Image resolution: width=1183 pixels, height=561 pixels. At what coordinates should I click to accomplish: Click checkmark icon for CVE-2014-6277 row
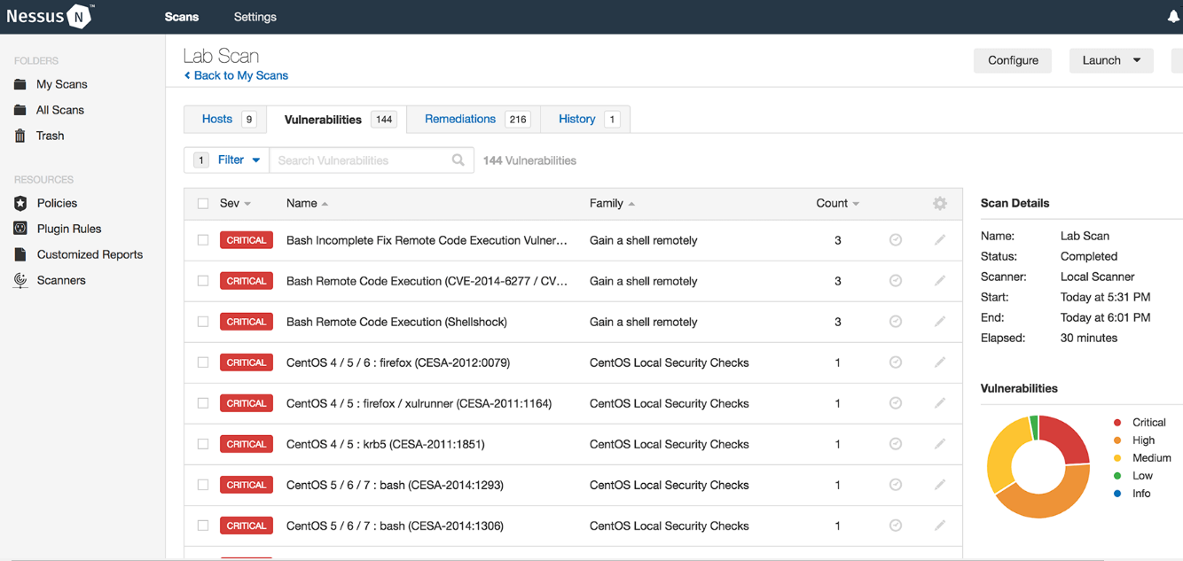tap(896, 281)
